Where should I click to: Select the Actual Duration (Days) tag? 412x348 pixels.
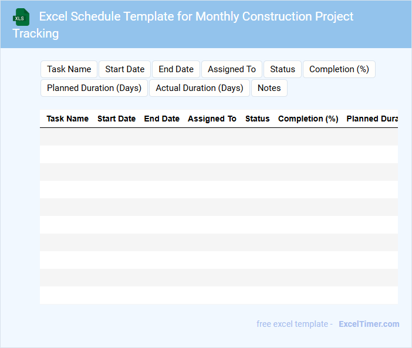200,88
